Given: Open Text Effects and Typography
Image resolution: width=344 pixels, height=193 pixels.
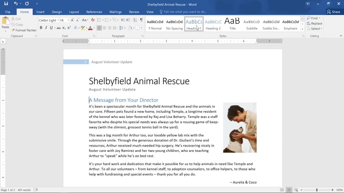Looking at the screenshot, I should click(x=76, y=28).
